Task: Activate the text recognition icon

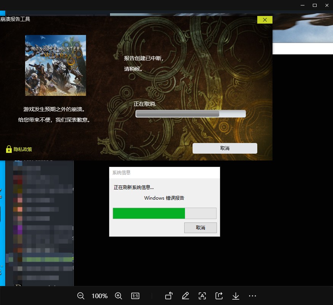Action: coord(202,296)
